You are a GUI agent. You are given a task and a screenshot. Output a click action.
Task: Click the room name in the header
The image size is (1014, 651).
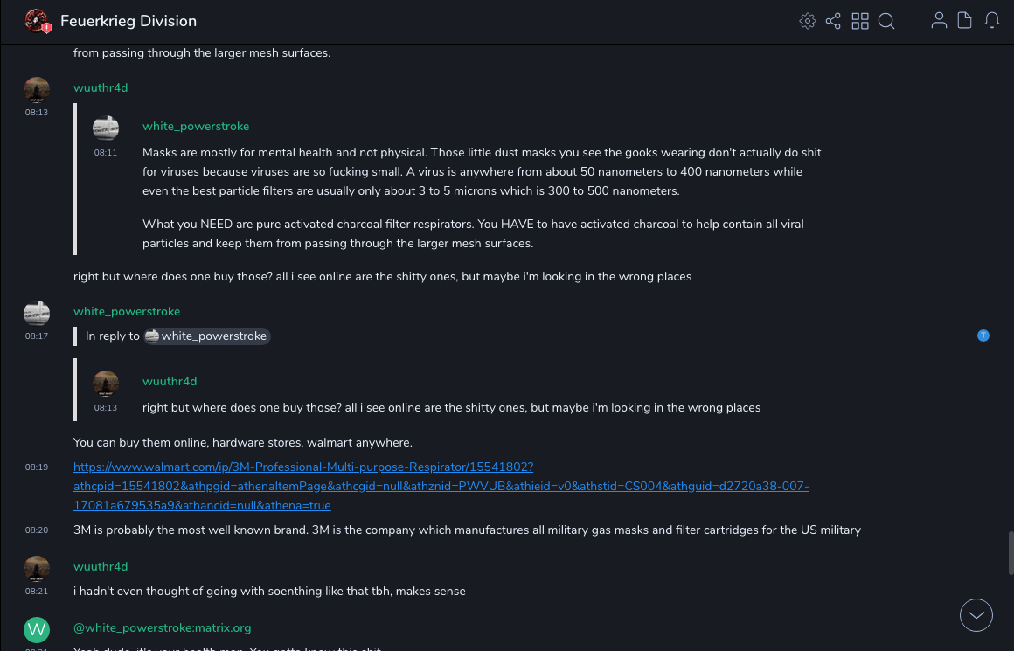[x=128, y=21]
